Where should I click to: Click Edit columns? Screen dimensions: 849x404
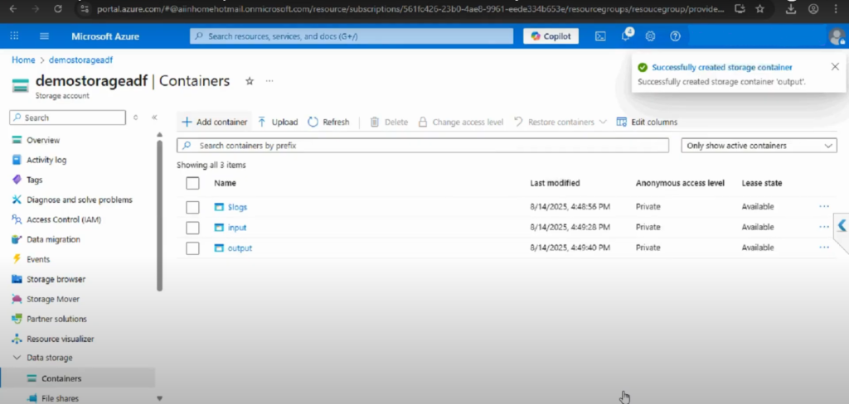(x=647, y=123)
